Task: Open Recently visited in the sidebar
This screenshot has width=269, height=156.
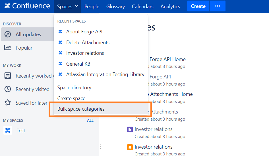Action: coord(32,89)
